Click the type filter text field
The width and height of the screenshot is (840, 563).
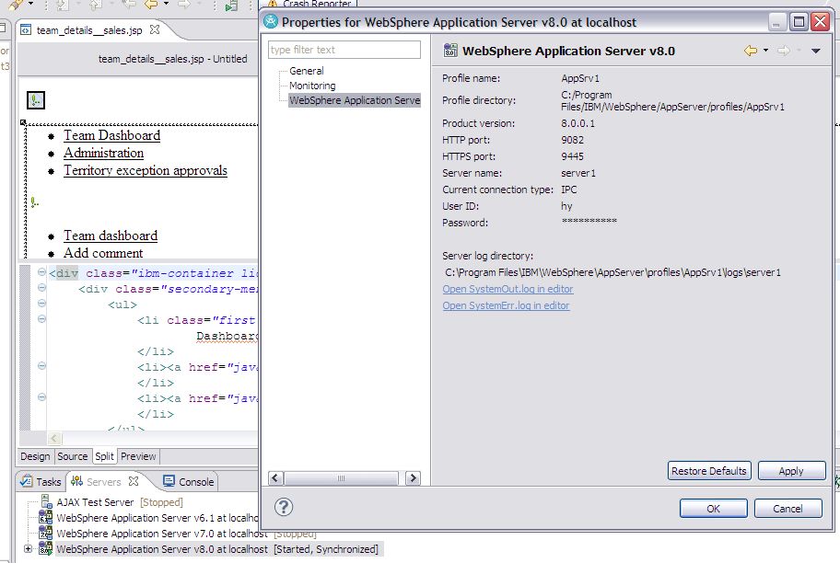click(344, 50)
